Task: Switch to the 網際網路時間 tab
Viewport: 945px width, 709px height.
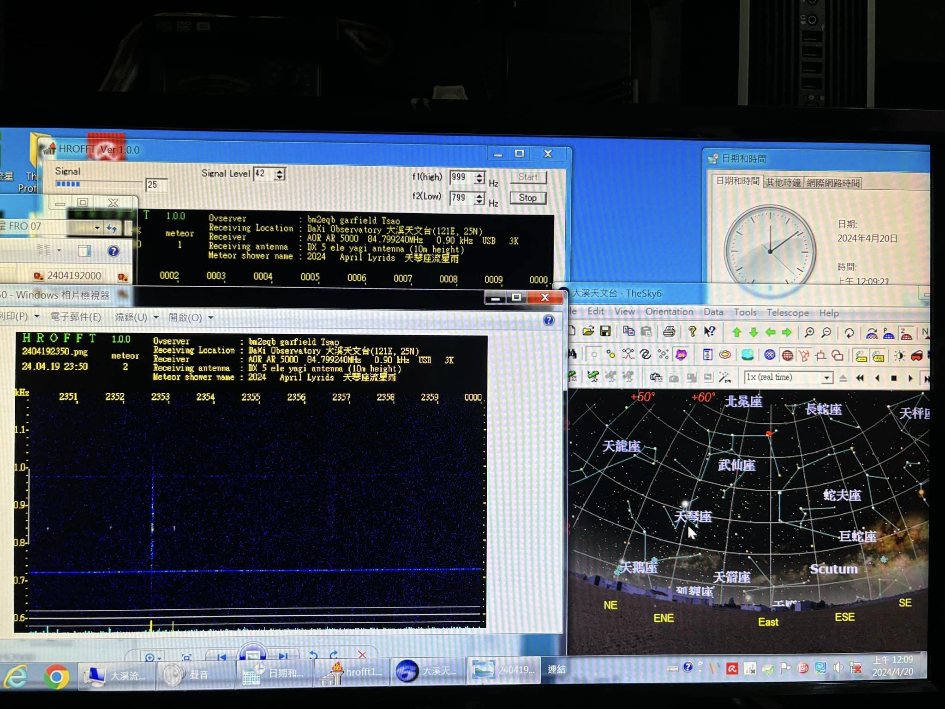Action: point(832,183)
